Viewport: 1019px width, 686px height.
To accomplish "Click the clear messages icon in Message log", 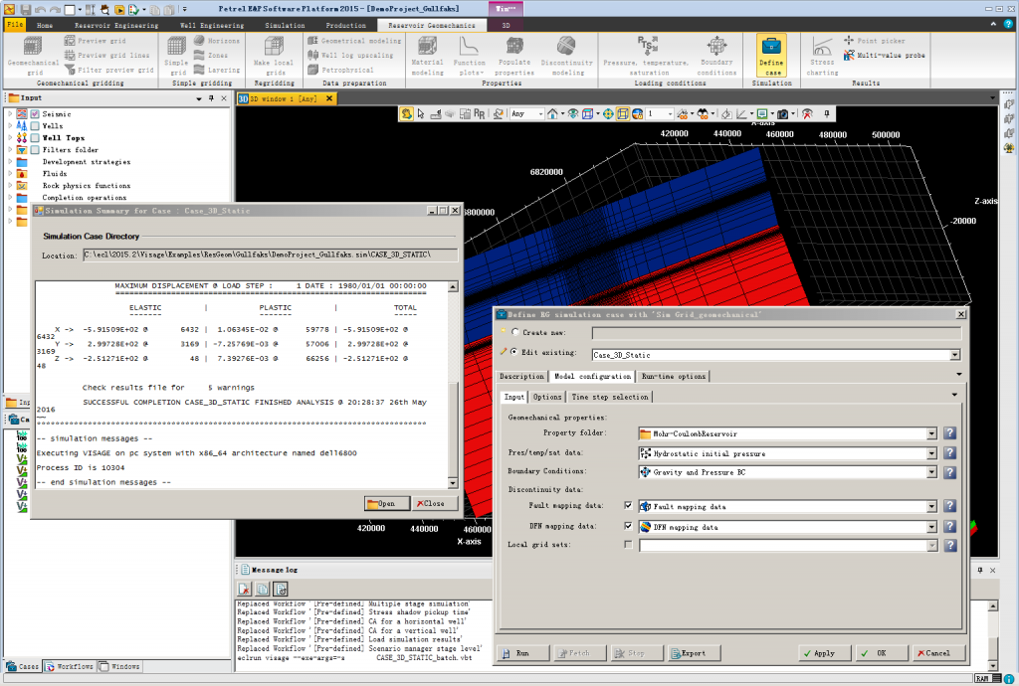I will (245, 590).
